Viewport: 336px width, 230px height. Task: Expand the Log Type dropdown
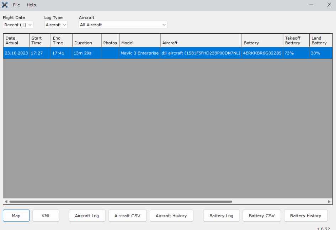[56, 25]
